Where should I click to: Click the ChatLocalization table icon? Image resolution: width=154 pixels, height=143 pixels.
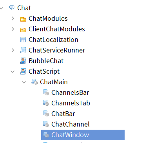click(x=23, y=40)
